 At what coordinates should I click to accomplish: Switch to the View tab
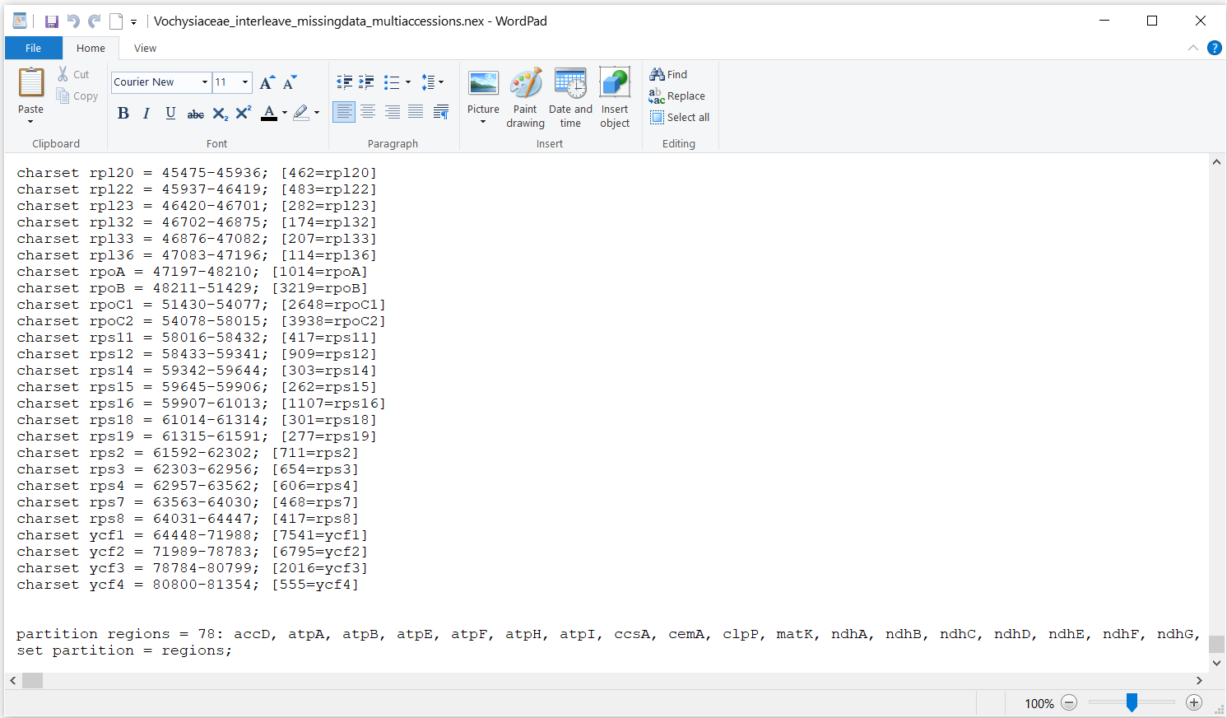[145, 48]
